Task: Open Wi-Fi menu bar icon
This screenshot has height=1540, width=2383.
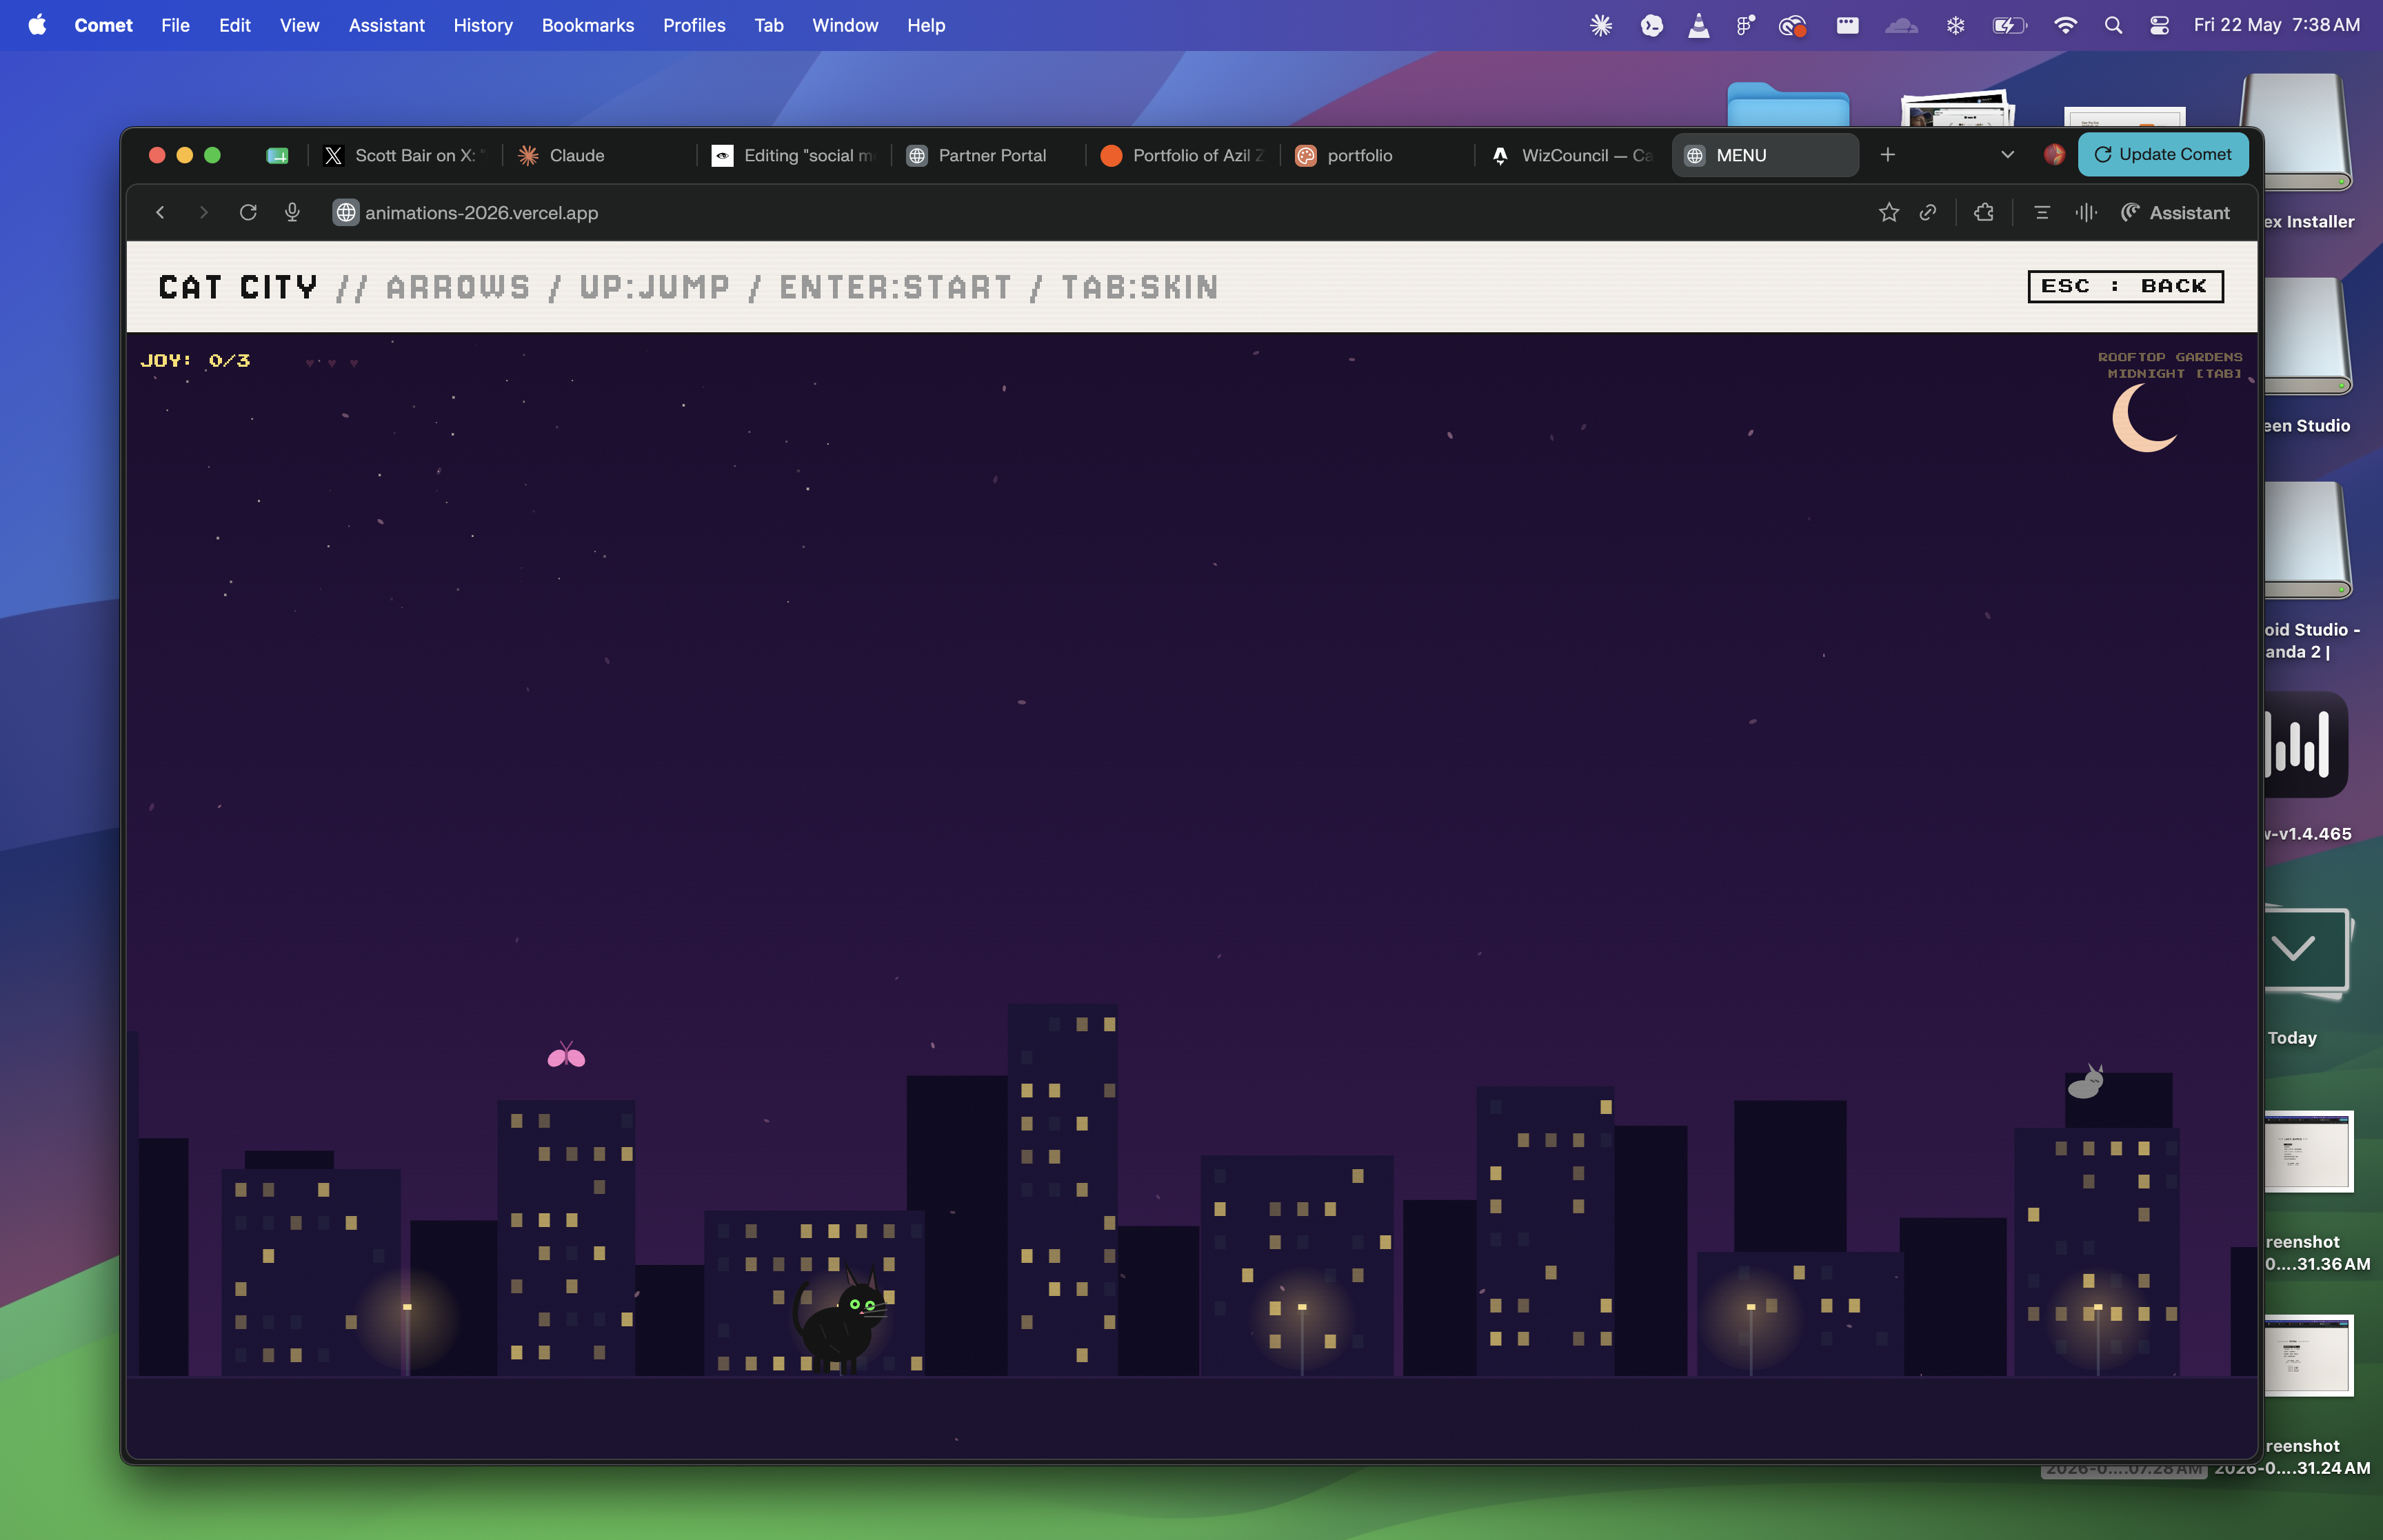Action: [x=2065, y=25]
